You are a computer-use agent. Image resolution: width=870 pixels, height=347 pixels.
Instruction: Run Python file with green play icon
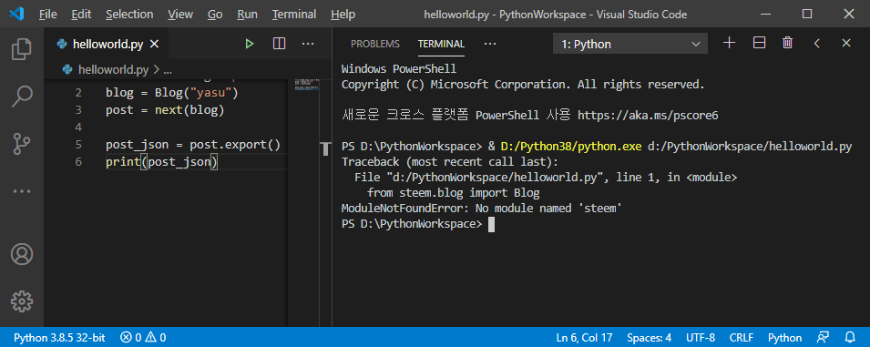[250, 44]
